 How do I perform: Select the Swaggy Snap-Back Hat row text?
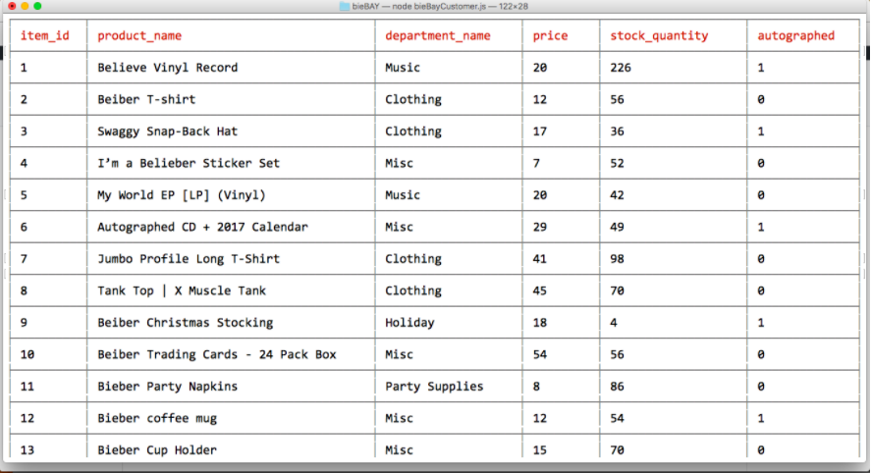[x=167, y=131]
